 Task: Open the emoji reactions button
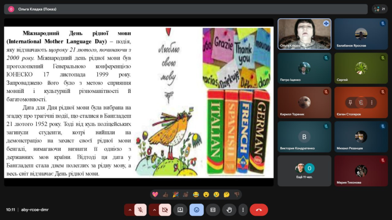(x=196, y=210)
